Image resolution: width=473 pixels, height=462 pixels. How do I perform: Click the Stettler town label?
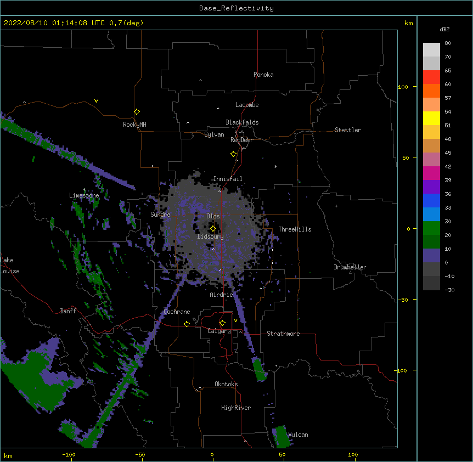(347, 130)
